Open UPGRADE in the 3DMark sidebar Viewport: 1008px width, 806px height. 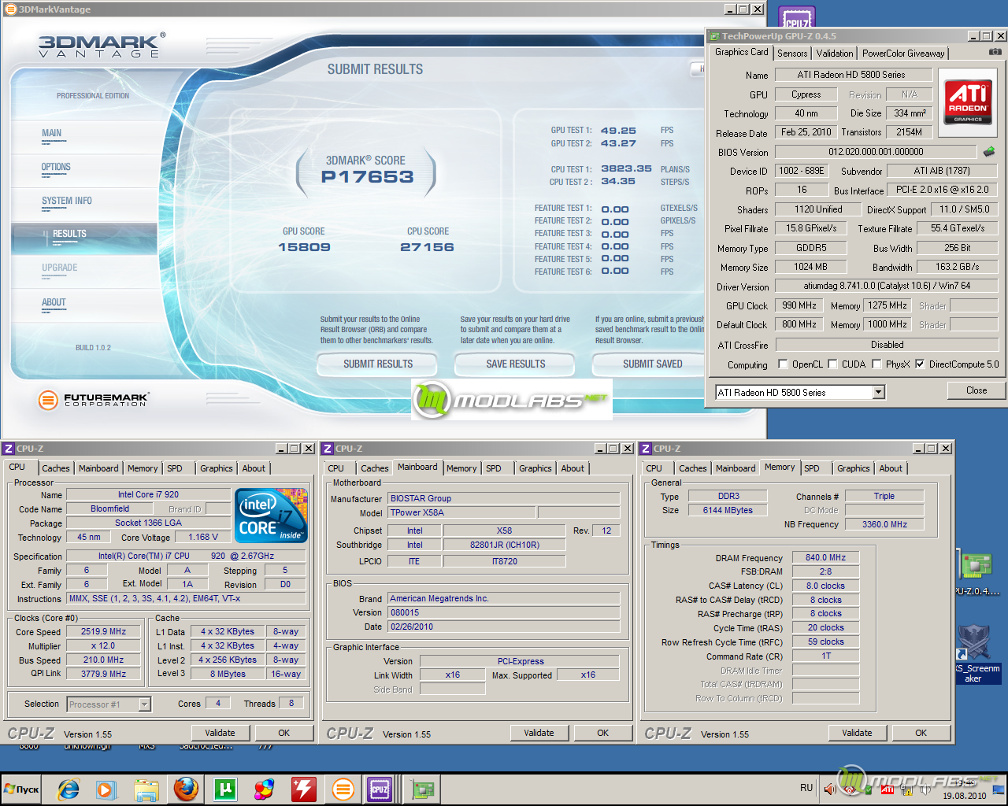point(60,268)
